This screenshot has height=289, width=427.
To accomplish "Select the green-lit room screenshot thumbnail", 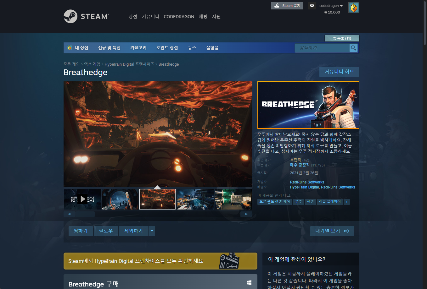I will 233,199.
